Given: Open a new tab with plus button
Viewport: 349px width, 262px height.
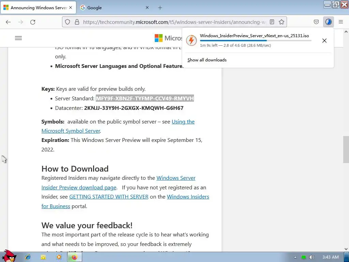Looking at the screenshot, I should pyautogui.click(x=160, y=8).
